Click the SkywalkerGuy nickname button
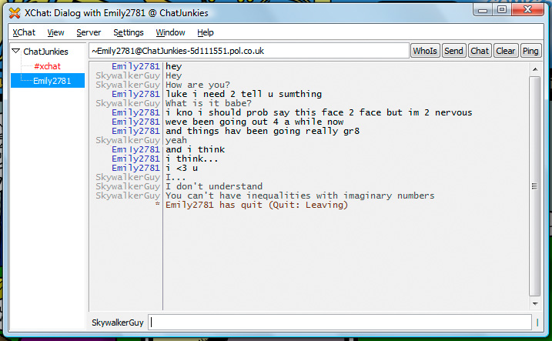Viewport: 552px width, 341px height. (118, 323)
